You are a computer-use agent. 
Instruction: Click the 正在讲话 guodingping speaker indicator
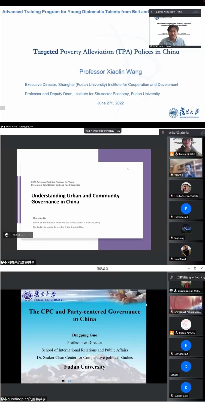point(188,277)
